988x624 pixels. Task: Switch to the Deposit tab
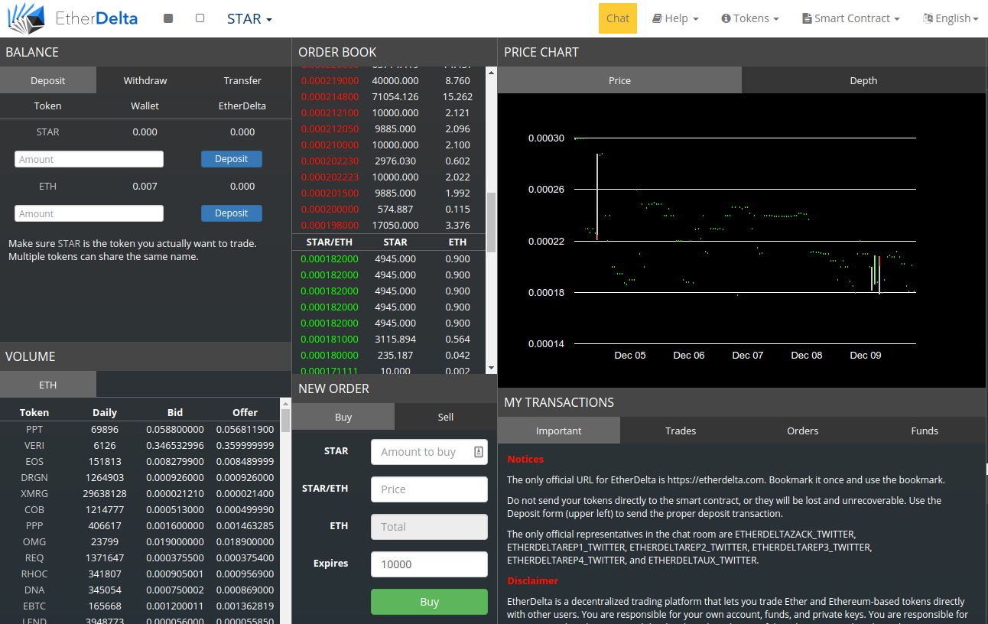[x=48, y=80]
